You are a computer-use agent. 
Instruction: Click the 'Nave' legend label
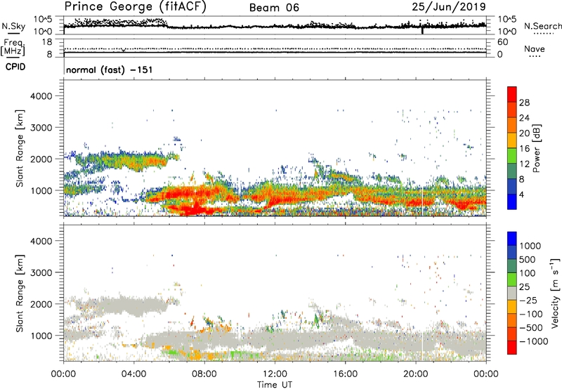click(x=535, y=49)
